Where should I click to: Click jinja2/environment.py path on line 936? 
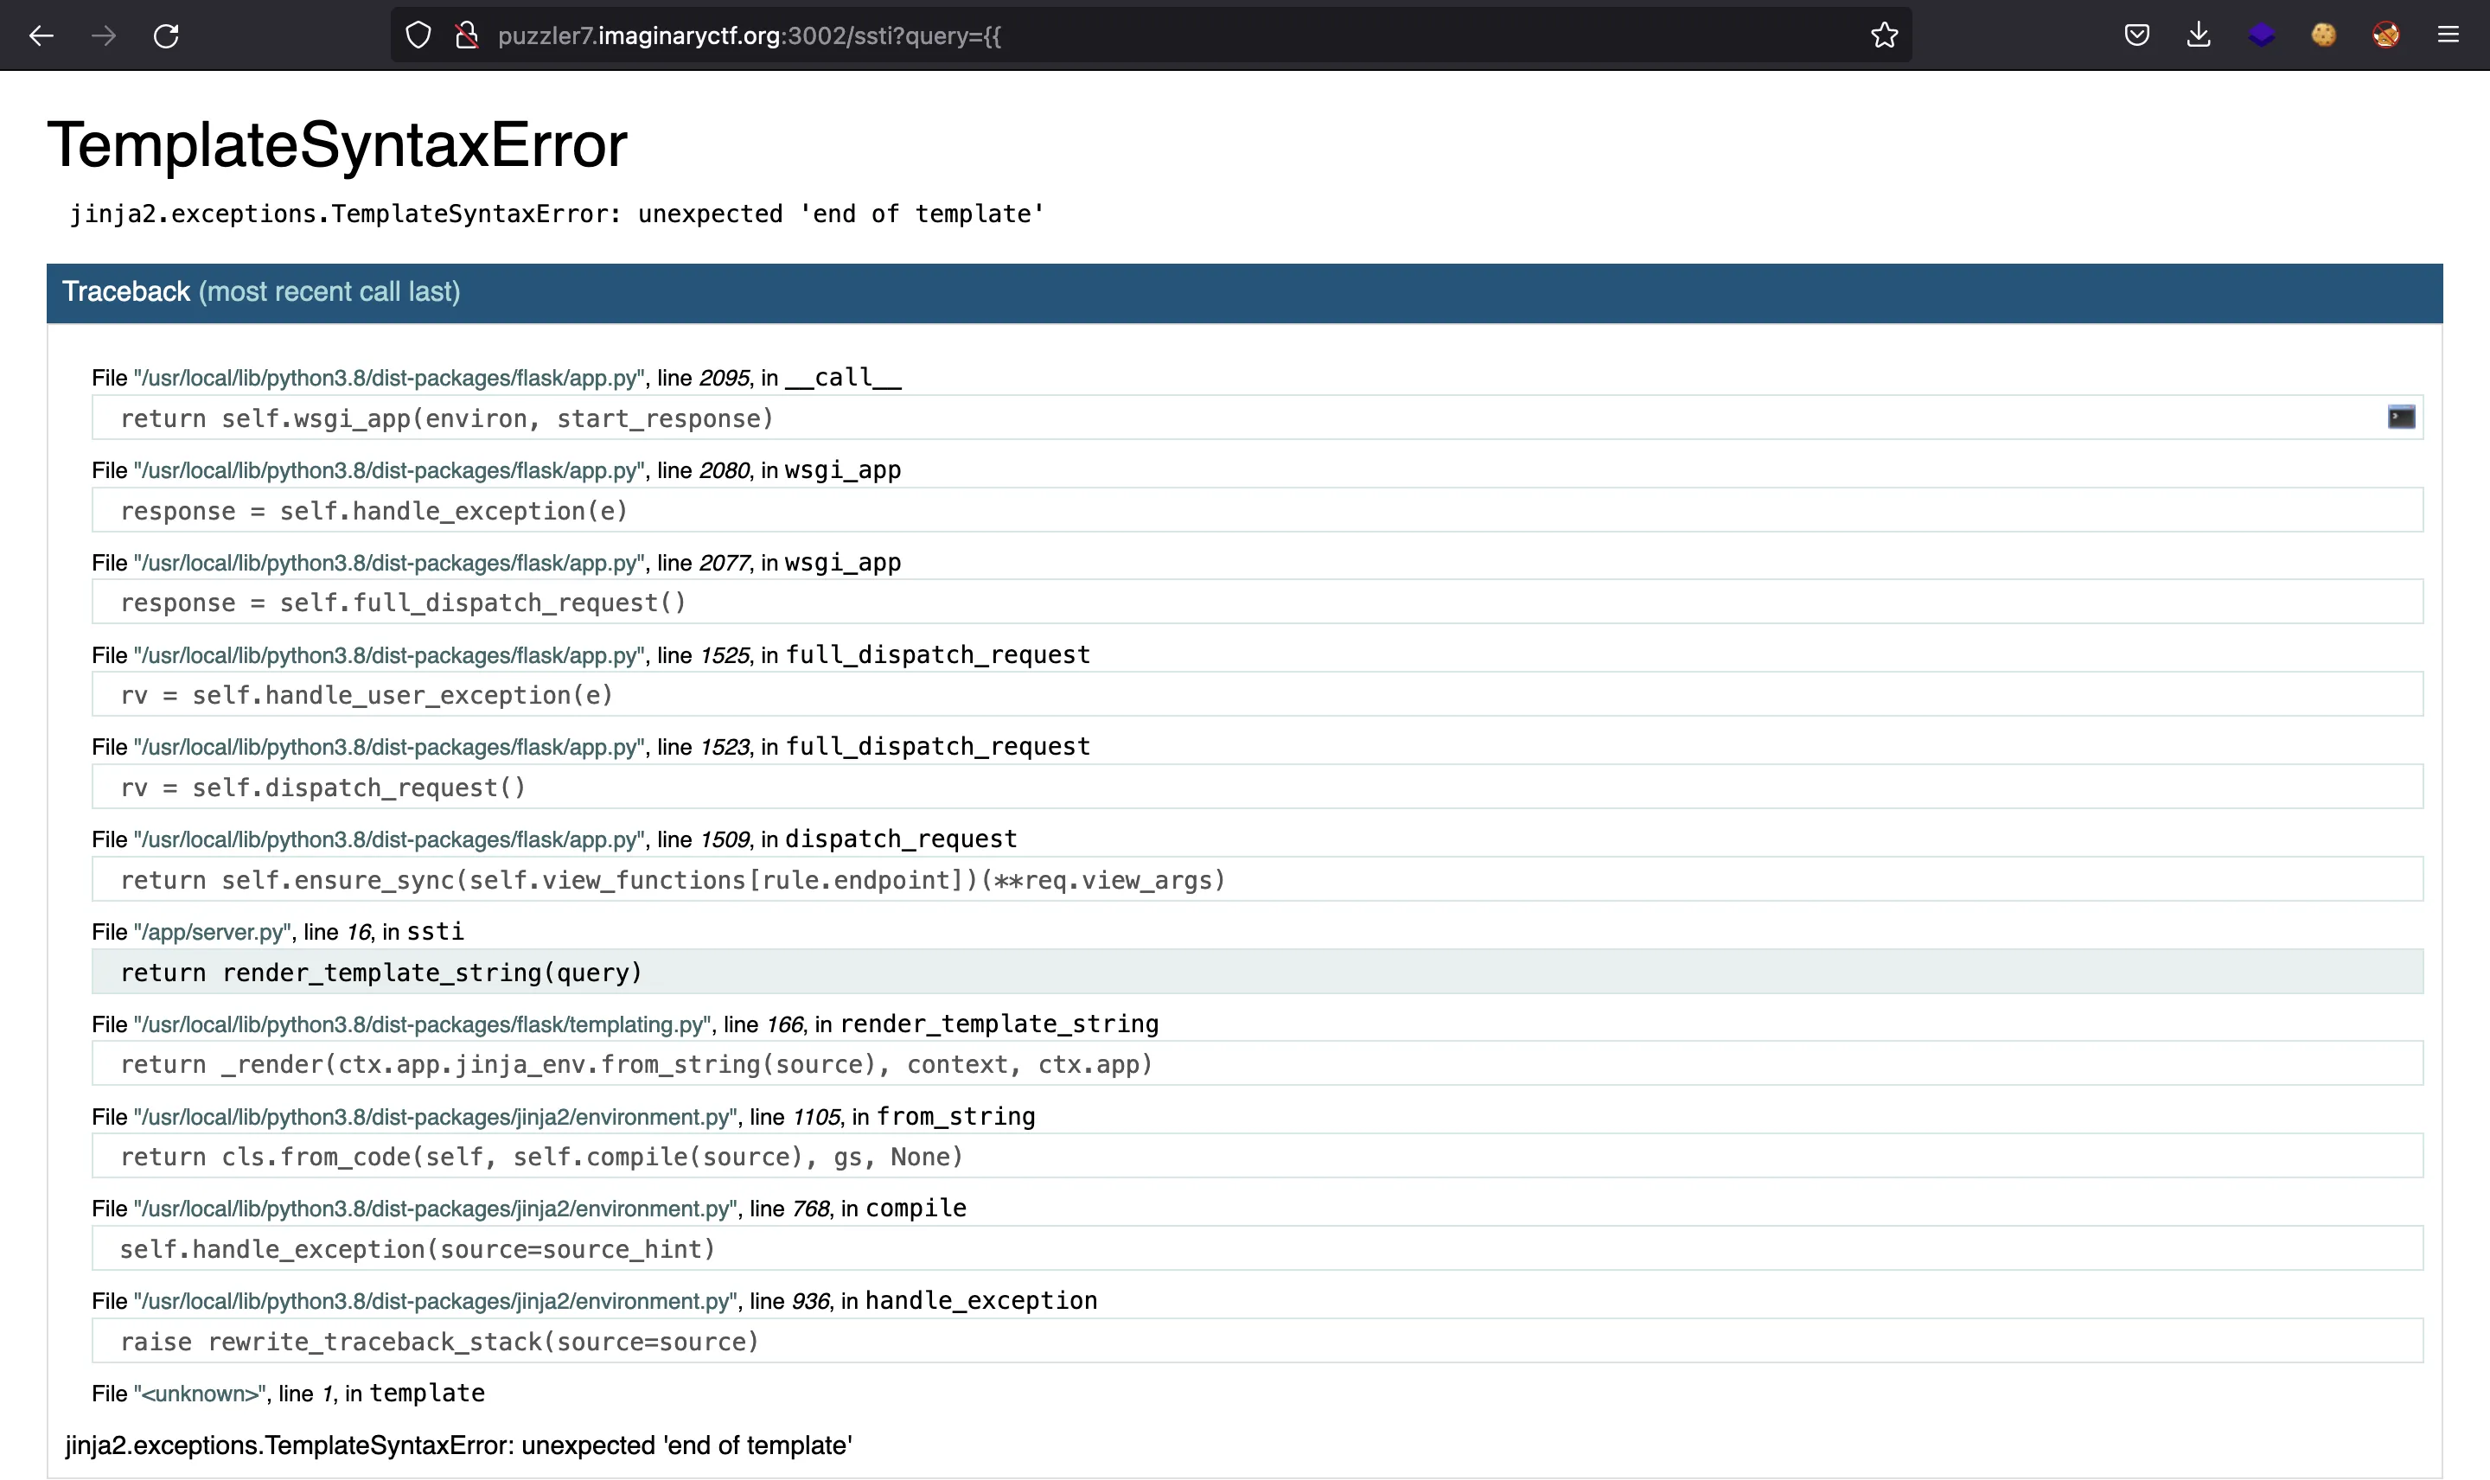point(436,1301)
